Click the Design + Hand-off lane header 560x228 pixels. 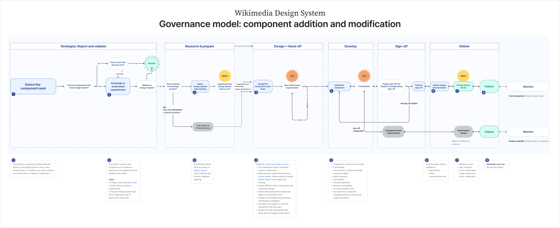pyautogui.click(x=287, y=46)
